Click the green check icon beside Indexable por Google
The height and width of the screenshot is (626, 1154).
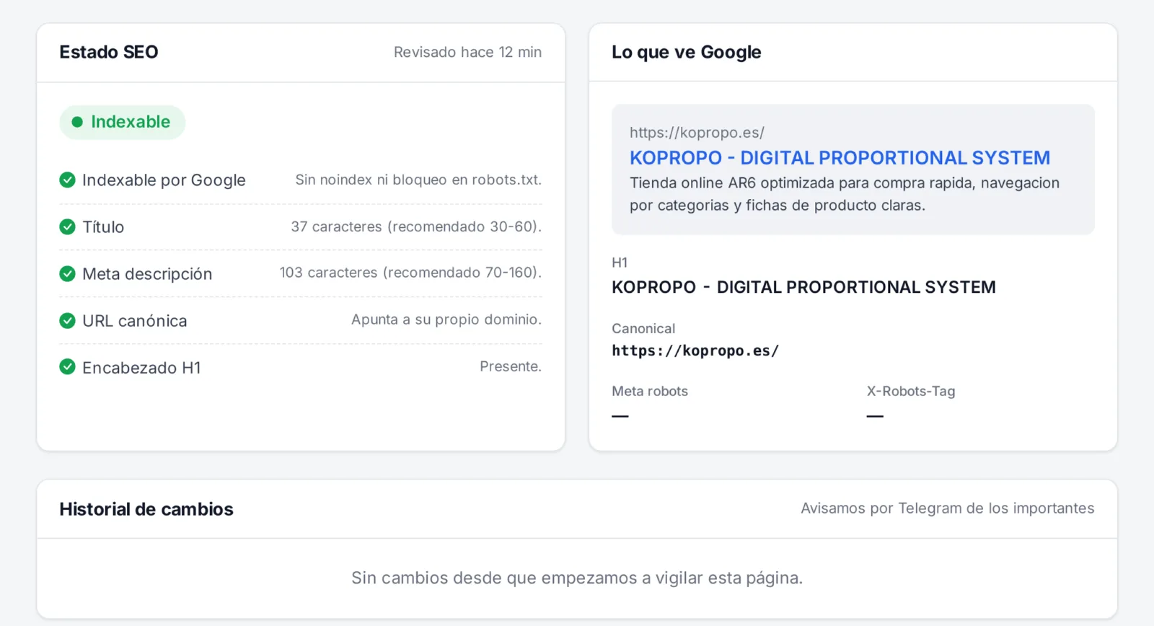[x=67, y=180]
